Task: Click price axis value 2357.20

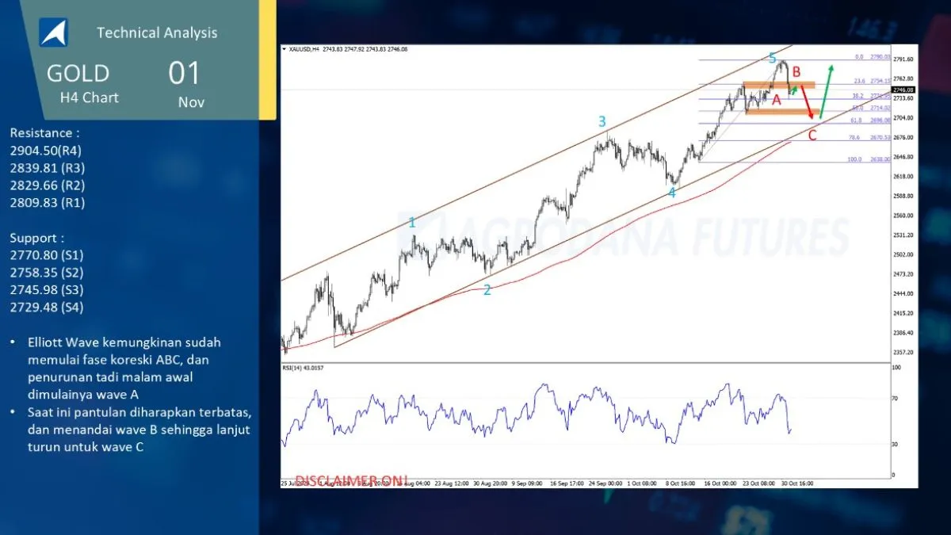Action: 903,352
